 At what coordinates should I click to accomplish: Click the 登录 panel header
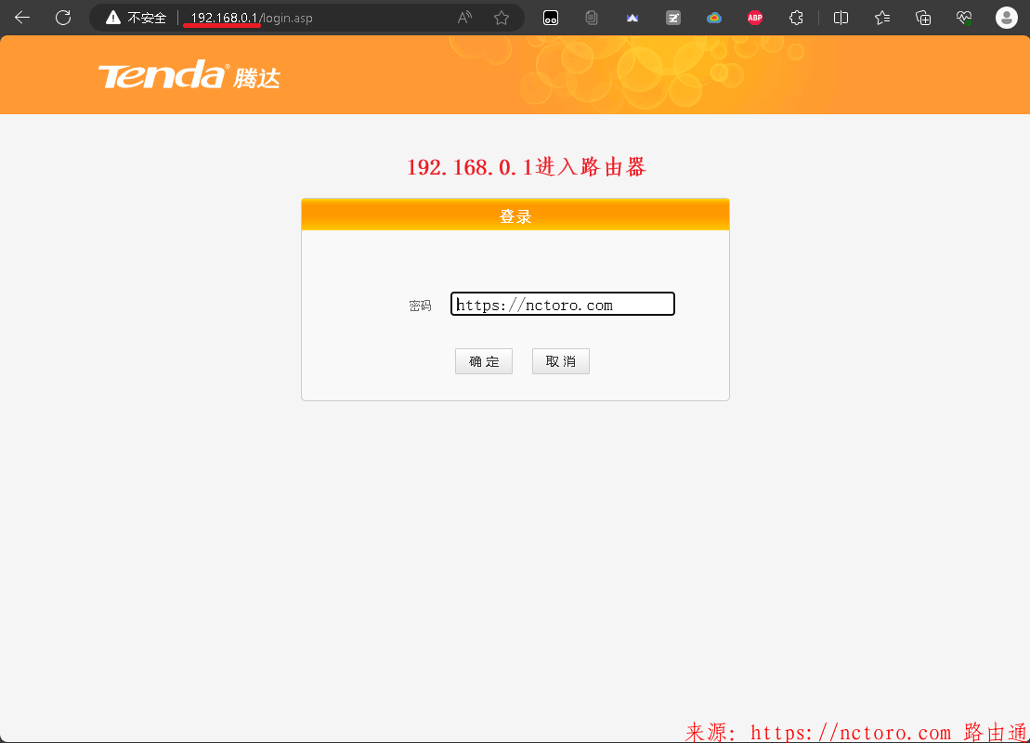(515, 215)
